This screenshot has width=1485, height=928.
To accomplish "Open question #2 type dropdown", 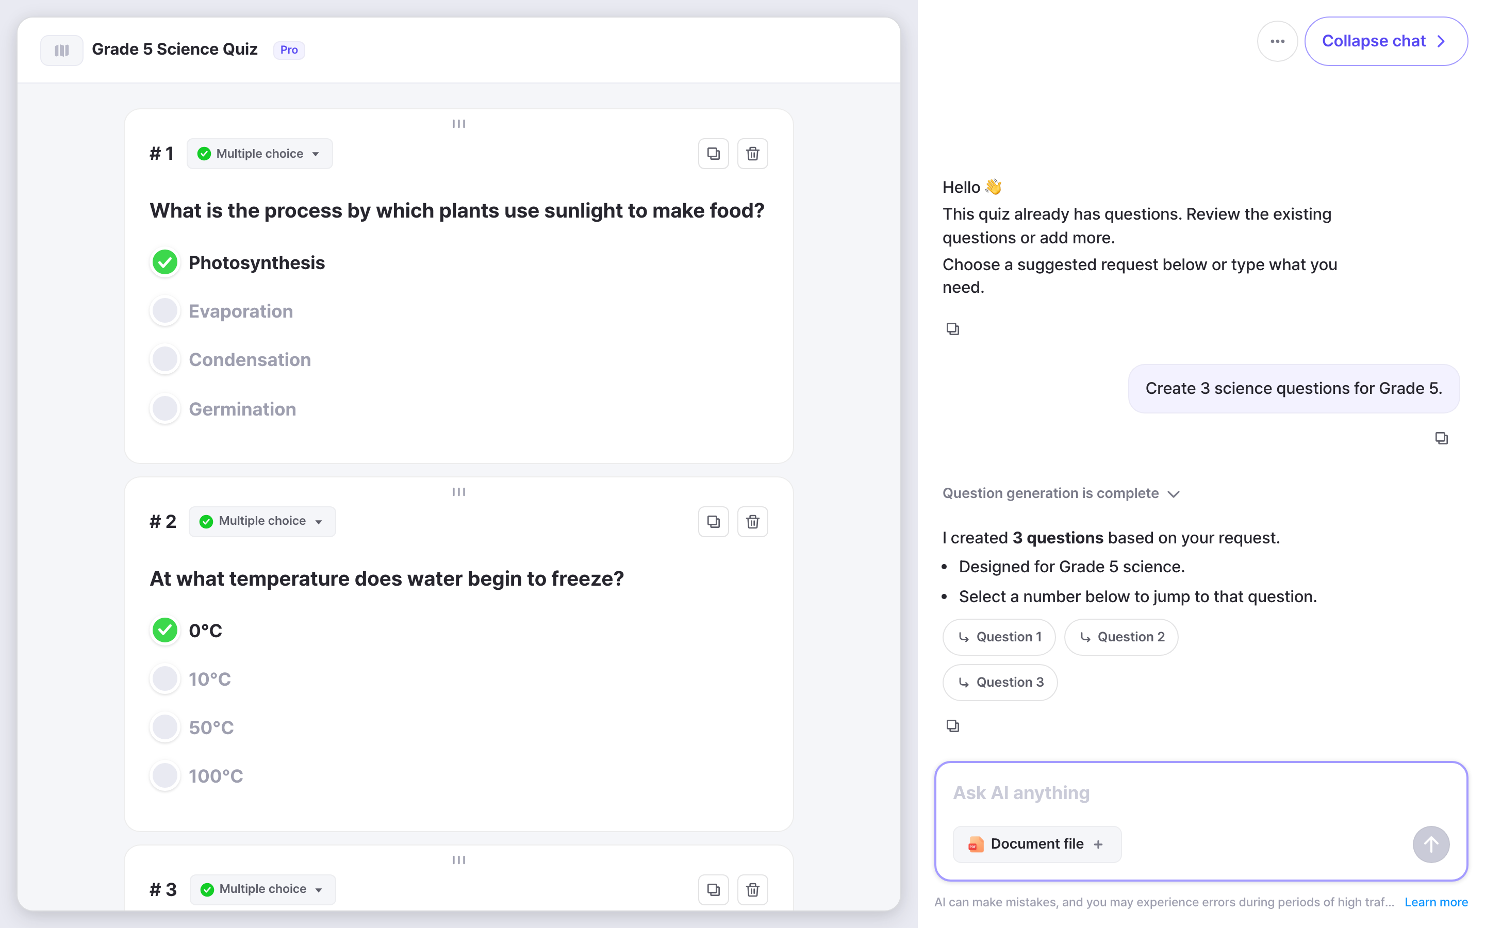I will pyautogui.click(x=262, y=522).
